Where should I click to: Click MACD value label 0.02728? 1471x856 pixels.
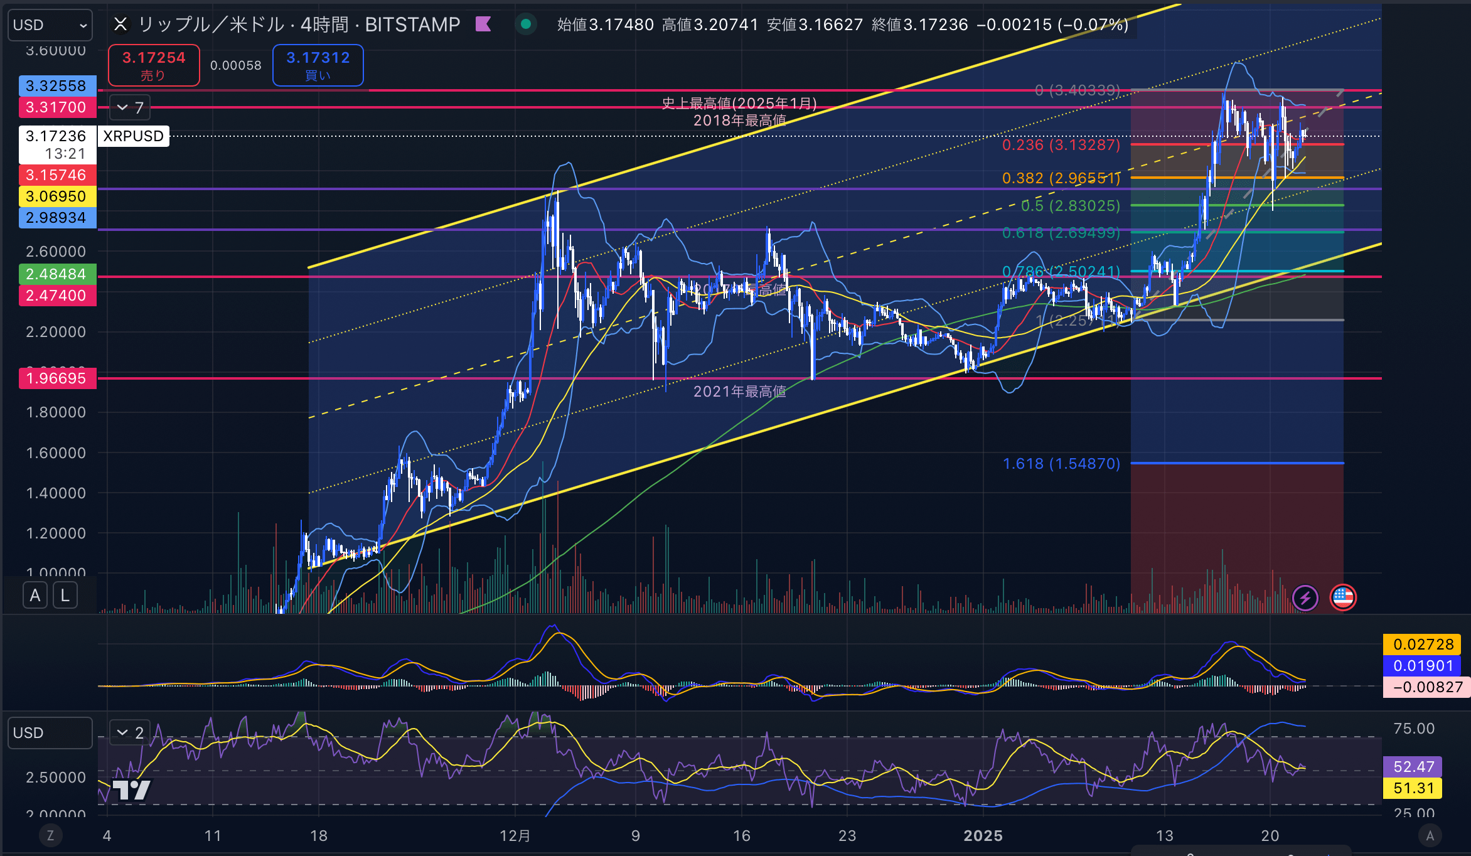1423,645
